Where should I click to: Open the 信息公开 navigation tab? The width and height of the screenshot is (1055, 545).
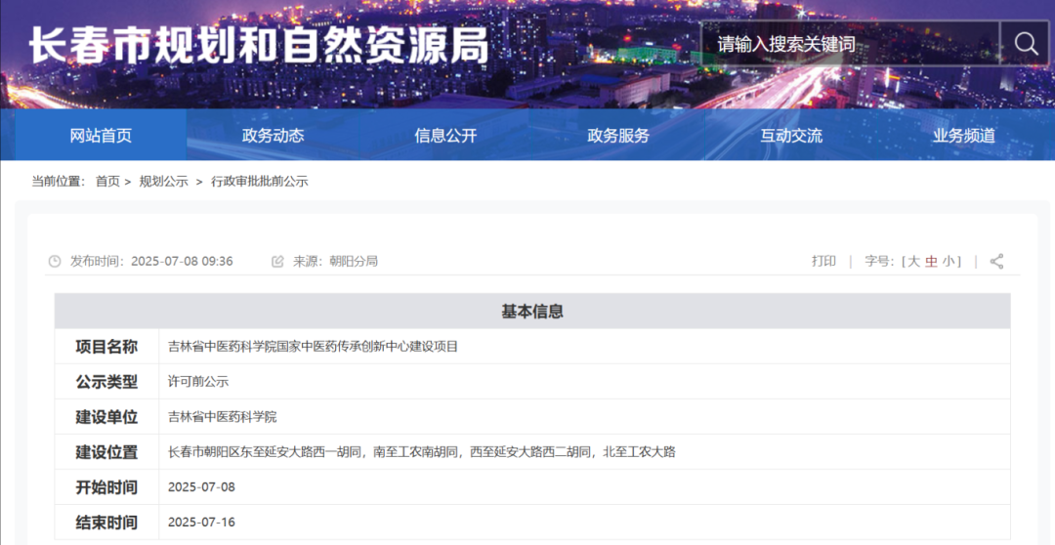click(x=445, y=135)
